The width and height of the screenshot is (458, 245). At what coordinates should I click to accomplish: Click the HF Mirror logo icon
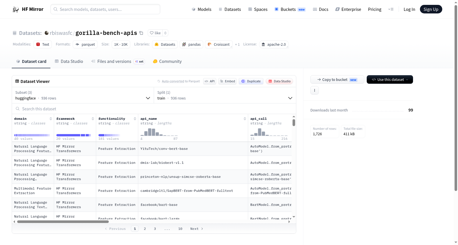pyautogui.click(x=16, y=9)
